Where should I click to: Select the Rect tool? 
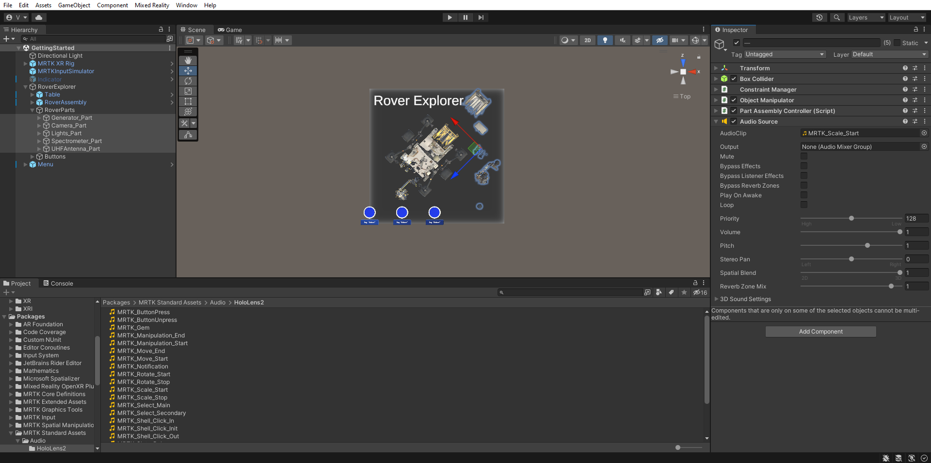pos(188,101)
